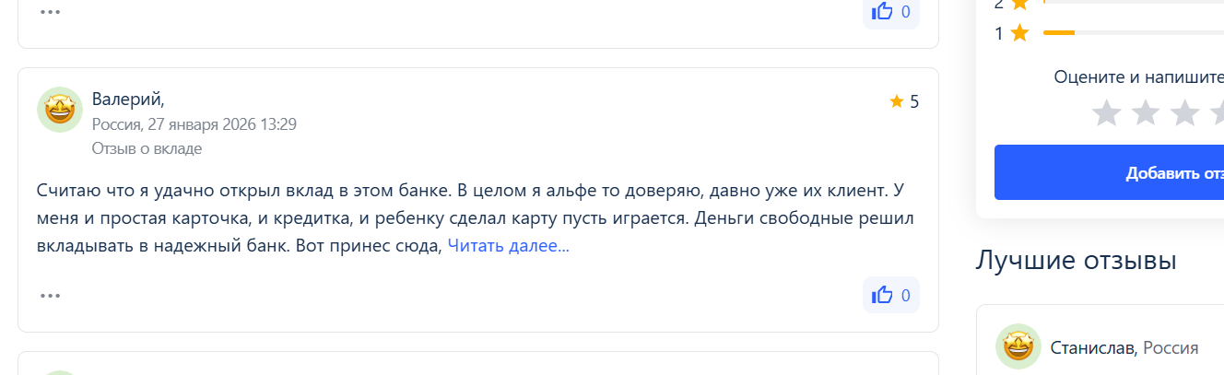Click the gold star beside Valery's rating 5
Screen dimensions: 1224x375
(x=896, y=101)
